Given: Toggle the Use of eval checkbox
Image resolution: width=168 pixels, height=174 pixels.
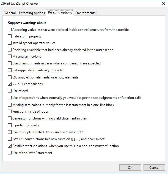Looking at the screenshot, I should (10, 91).
